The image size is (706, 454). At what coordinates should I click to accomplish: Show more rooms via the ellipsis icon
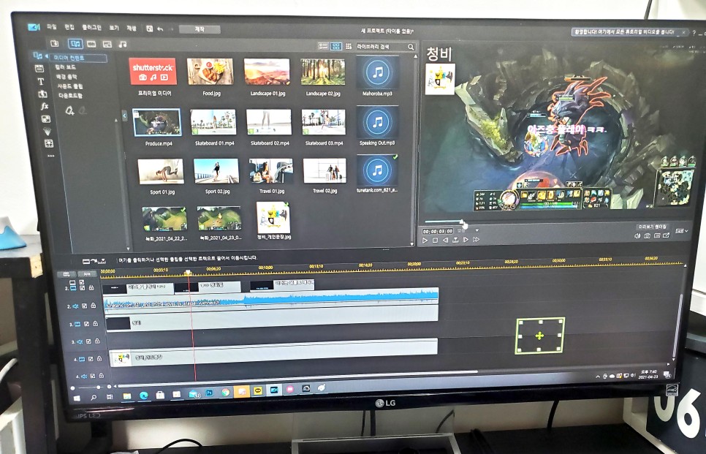[50, 156]
